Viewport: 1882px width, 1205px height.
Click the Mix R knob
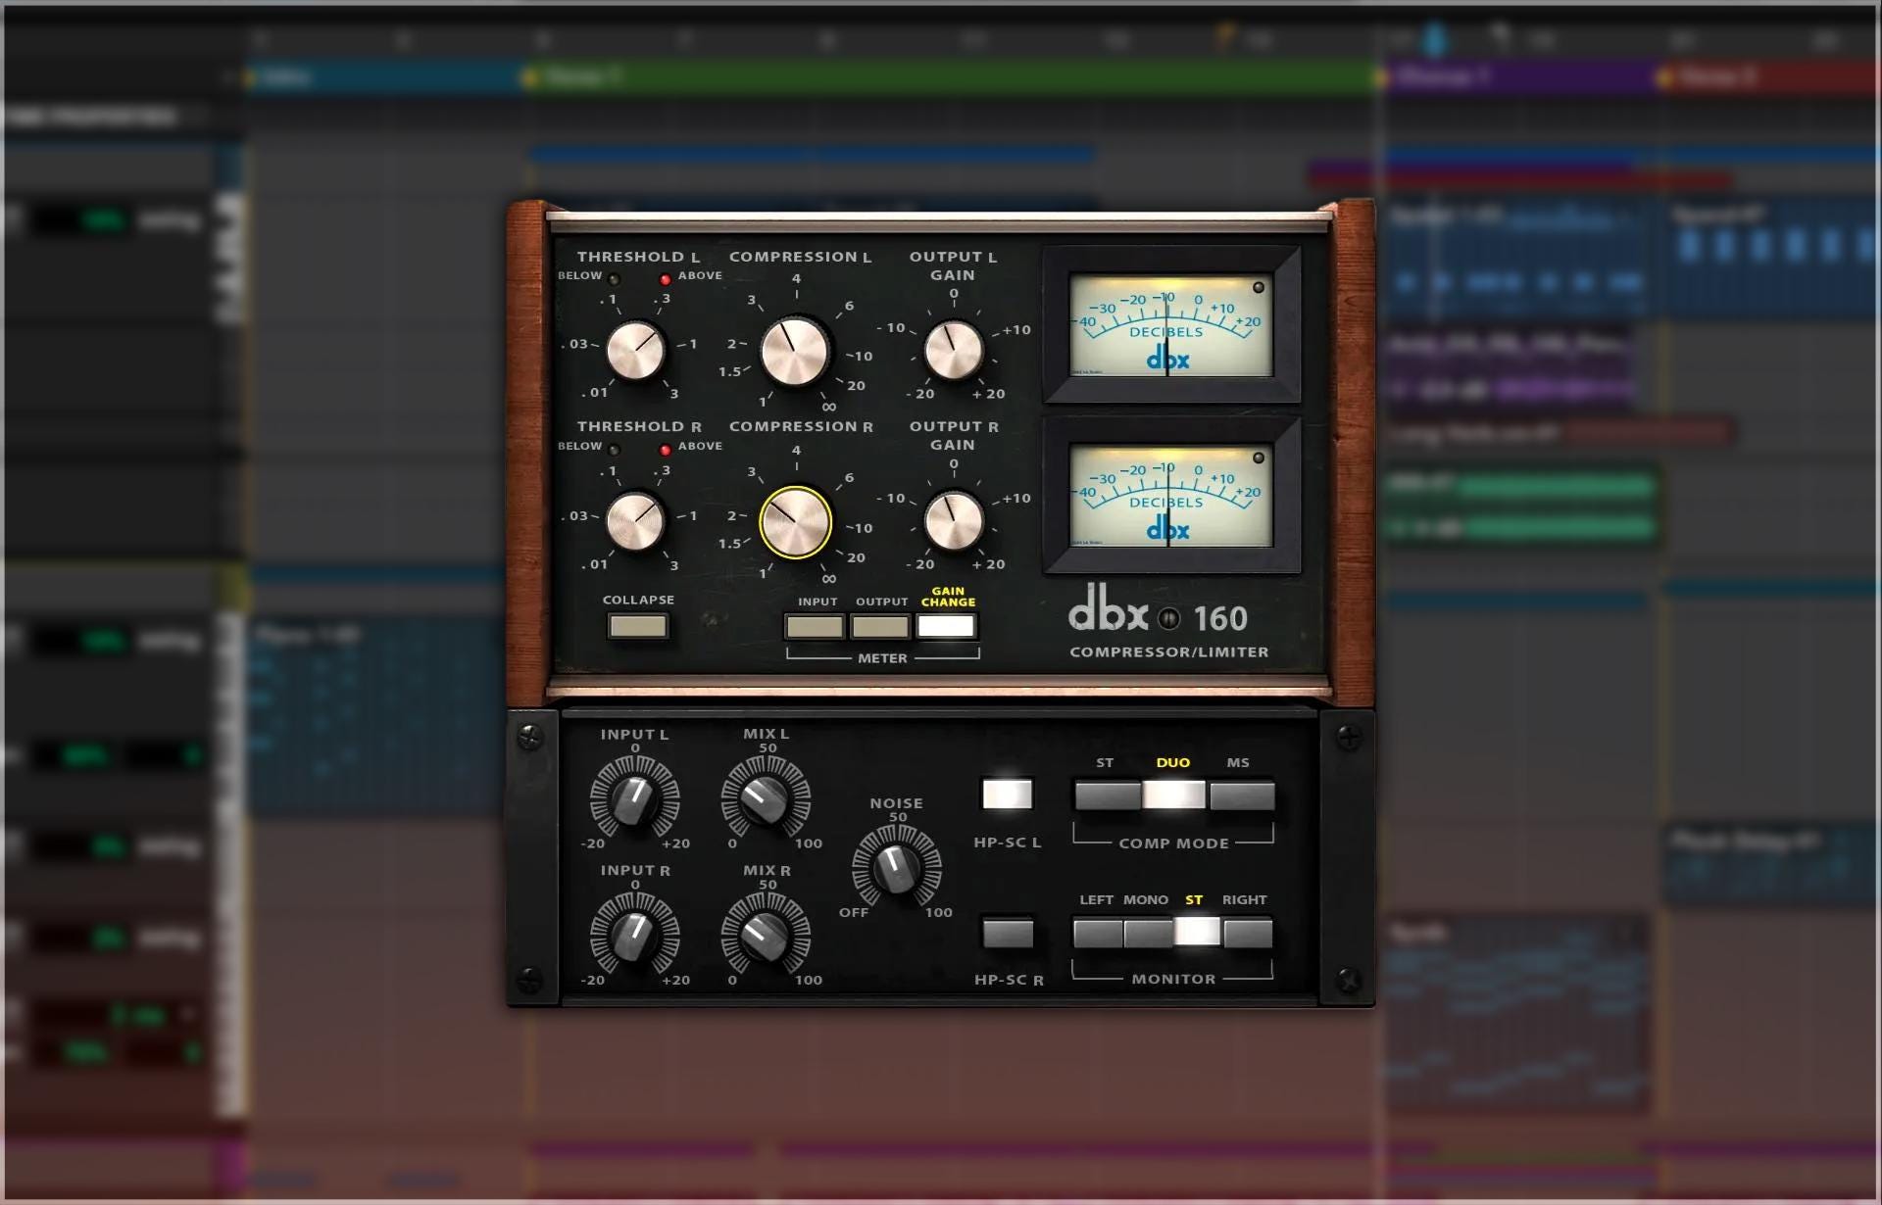766,936
